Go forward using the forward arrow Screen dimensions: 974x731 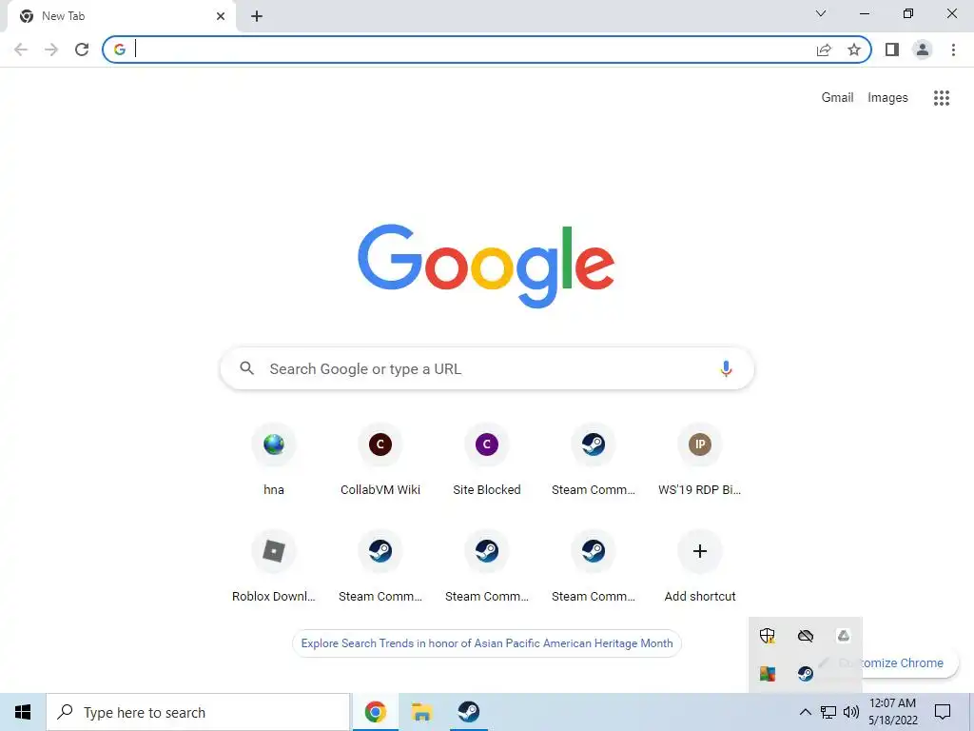[x=51, y=49]
